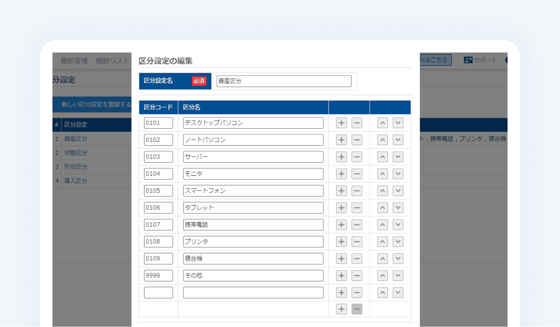
Task: Move サーバー row up
Action: pyautogui.click(x=382, y=157)
